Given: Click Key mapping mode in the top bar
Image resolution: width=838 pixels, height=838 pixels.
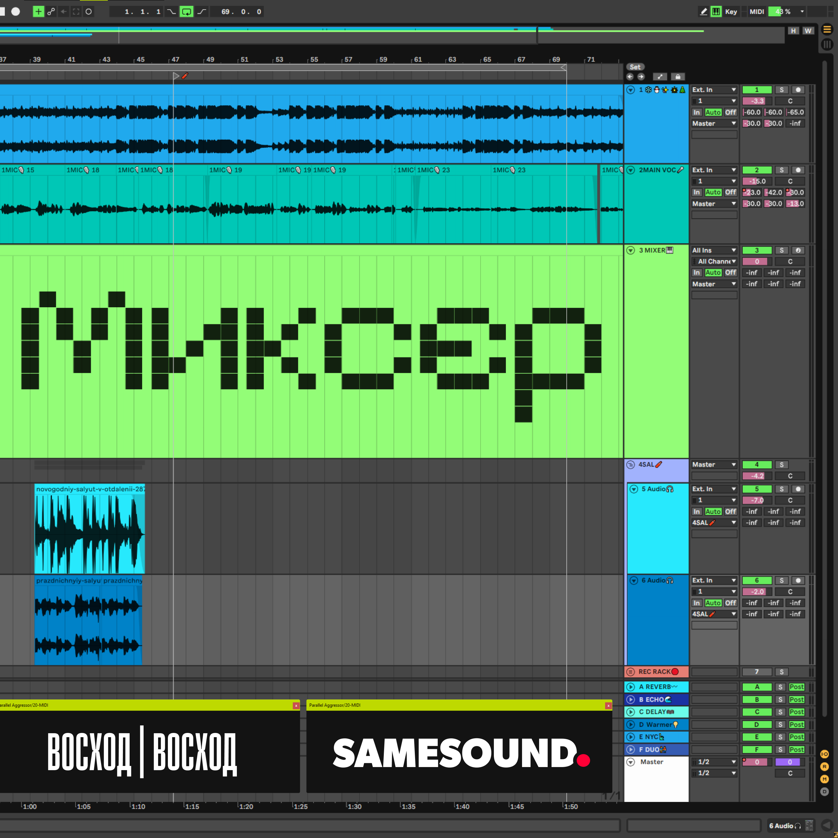Looking at the screenshot, I should (731, 12).
